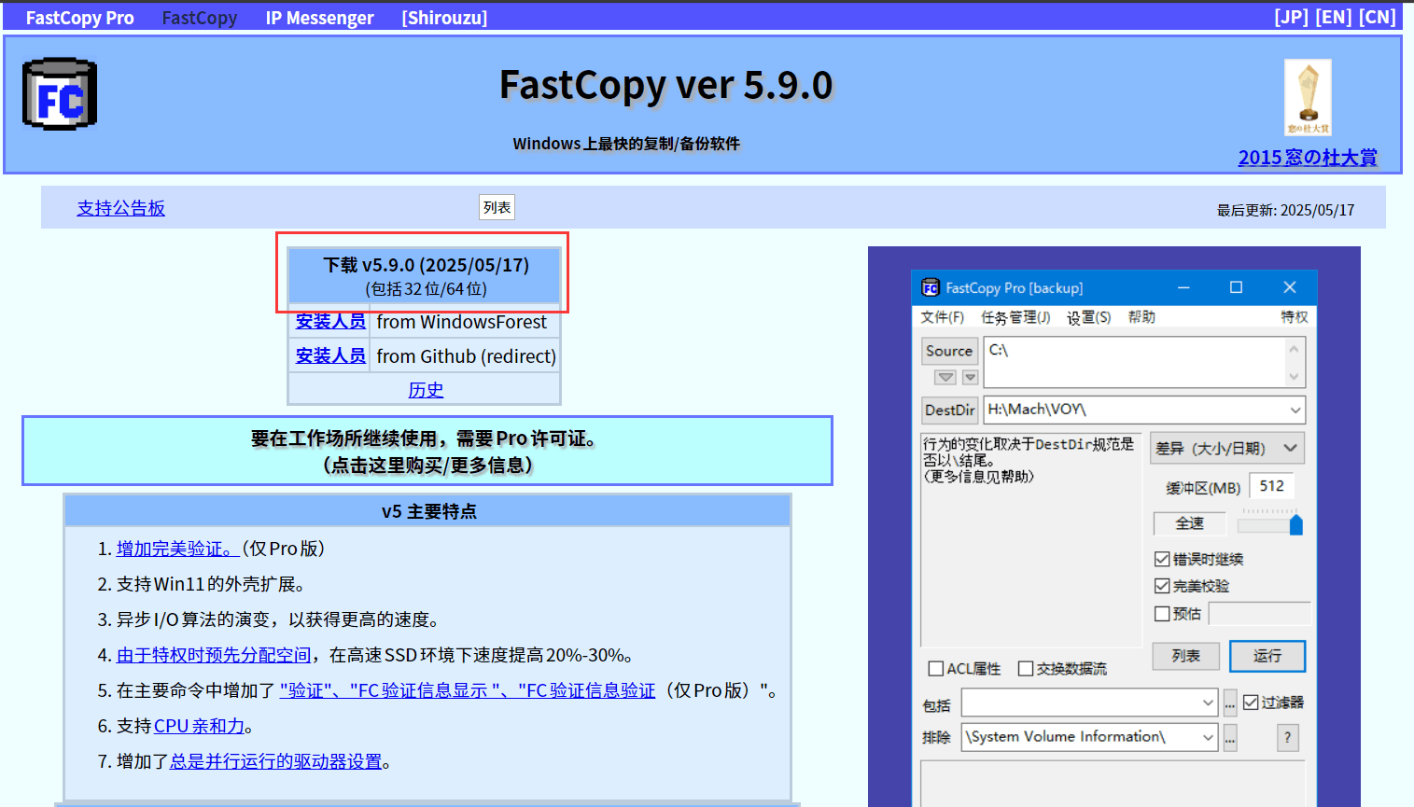The image size is (1414, 807).
Task: Click the ellipsis button beside the 排除 field
Action: pyautogui.click(x=1230, y=737)
